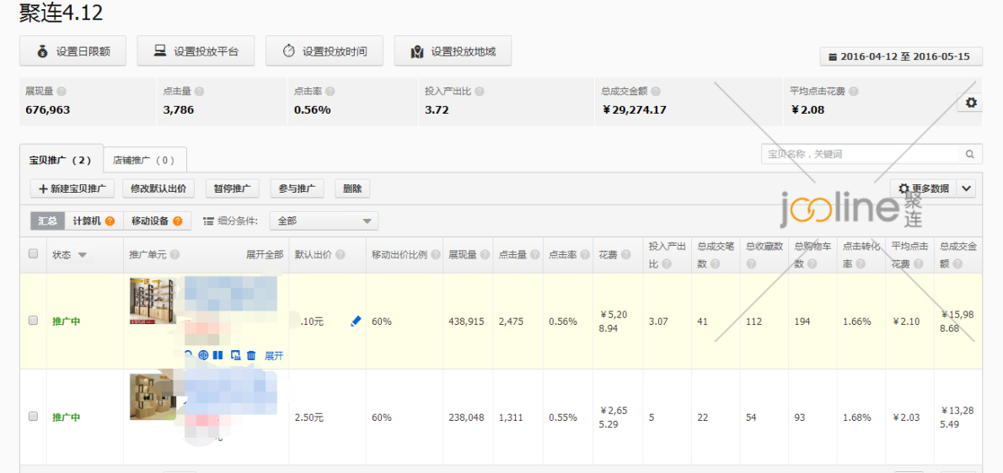
Task: Open the date range picker 2016-04-12 至 2016-05-15
Action: tap(900, 56)
